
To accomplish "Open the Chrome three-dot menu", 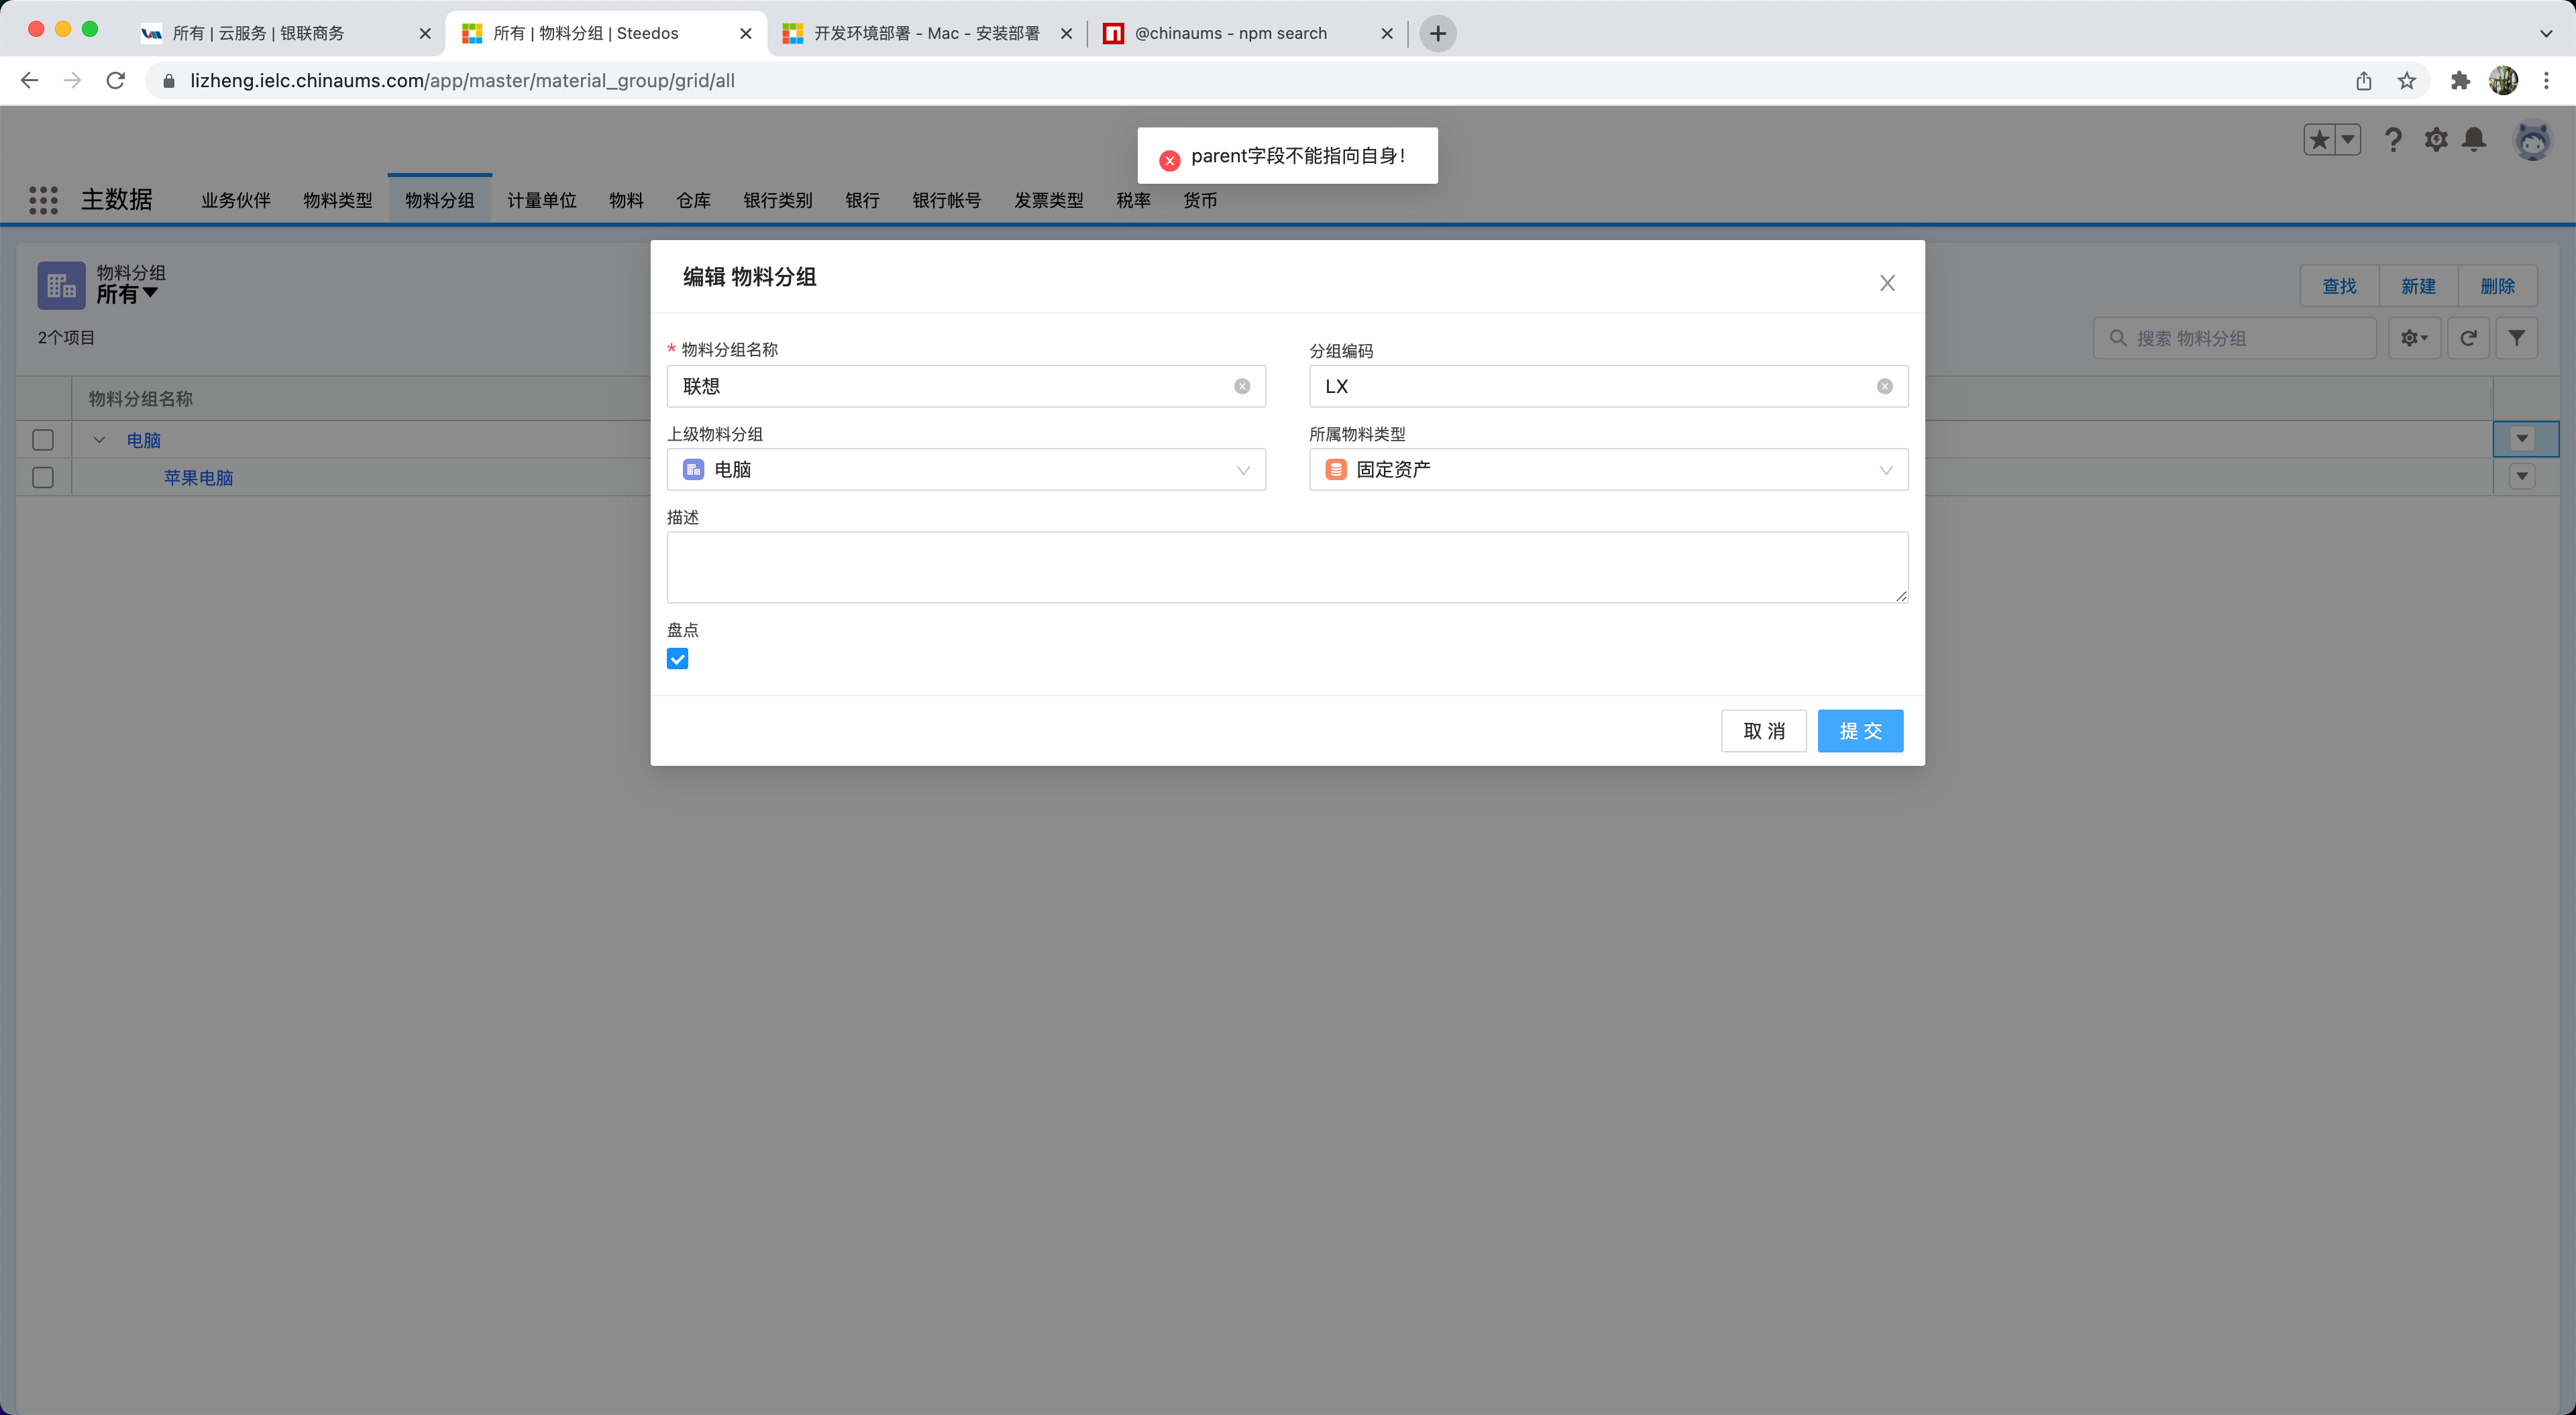I will 2546,81.
